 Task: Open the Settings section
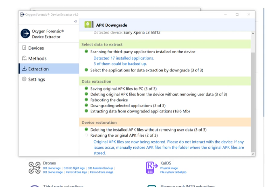pyautogui.click(x=49, y=79)
